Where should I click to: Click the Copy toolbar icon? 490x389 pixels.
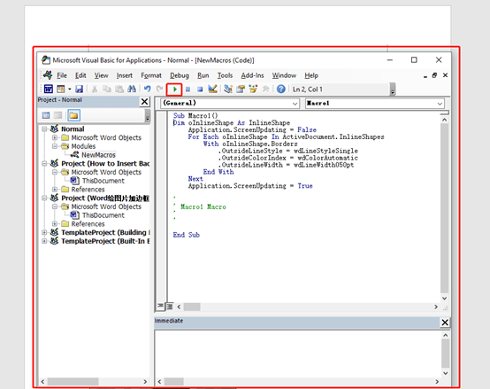(x=107, y=89)
